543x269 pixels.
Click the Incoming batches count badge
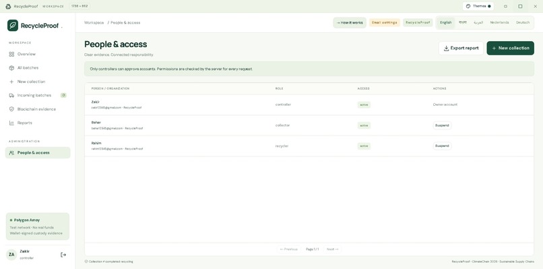coord(63,95)
